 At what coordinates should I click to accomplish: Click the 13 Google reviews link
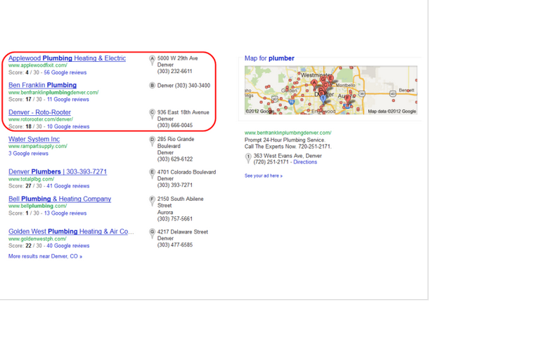point(65,213)
